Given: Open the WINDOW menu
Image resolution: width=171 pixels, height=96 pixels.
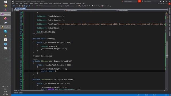Looking at the screenshot, I should [x=79, y=4].
